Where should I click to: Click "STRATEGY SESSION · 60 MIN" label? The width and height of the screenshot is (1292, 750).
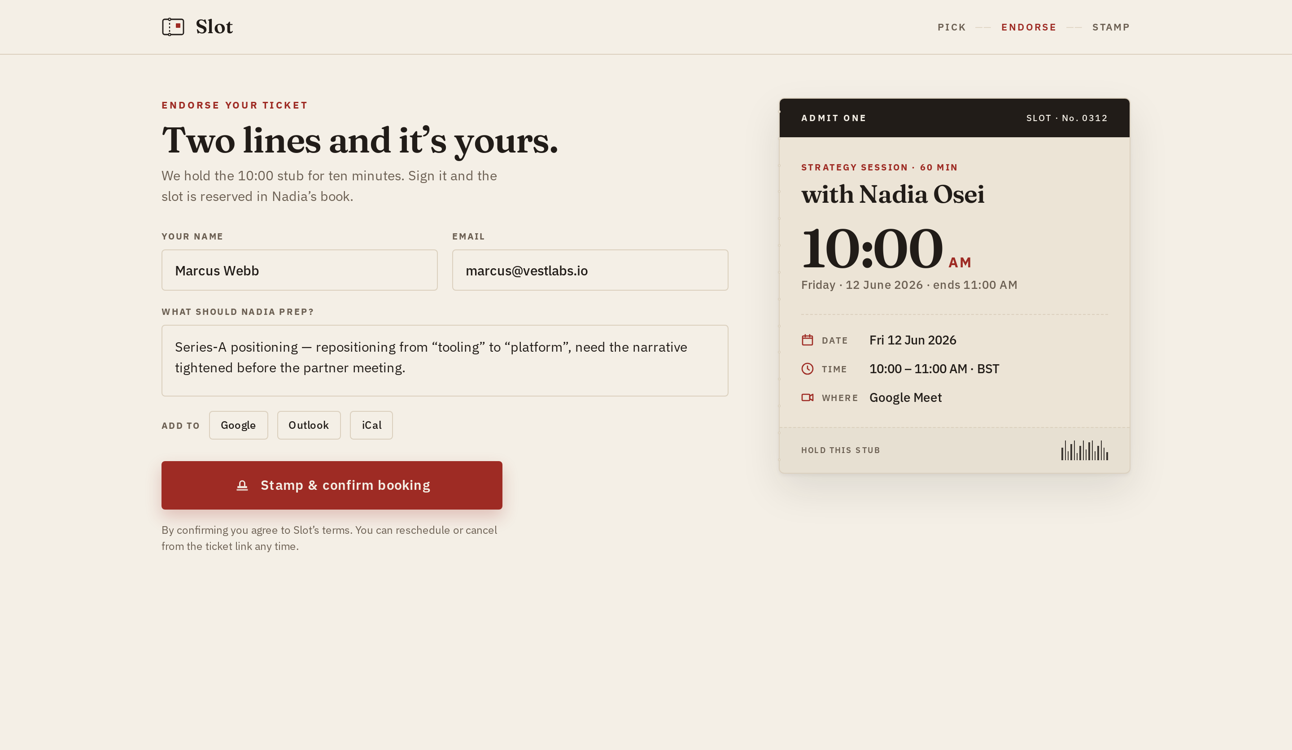[879, 167]
